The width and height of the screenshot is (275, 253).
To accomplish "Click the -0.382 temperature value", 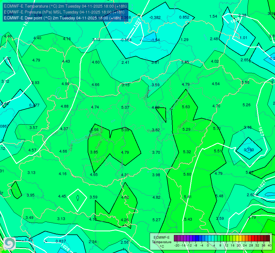I will 155,17.
